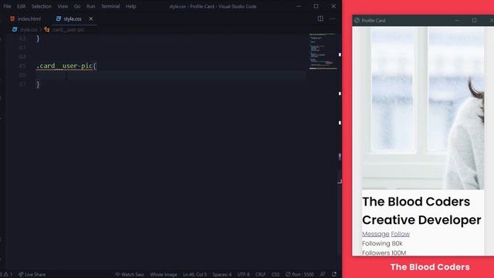Screen dimensions: 494x278
Task: Open the Go menu
Action: (77, 6)
